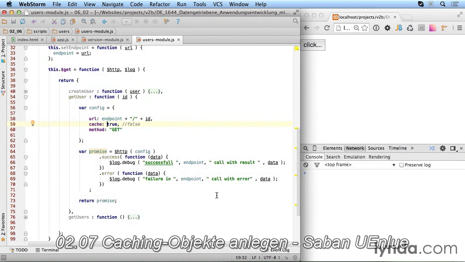This screenshot has width=465, height=262.
Task: Close the users-module.js editor tab
Action: click(x=179, y=40)
